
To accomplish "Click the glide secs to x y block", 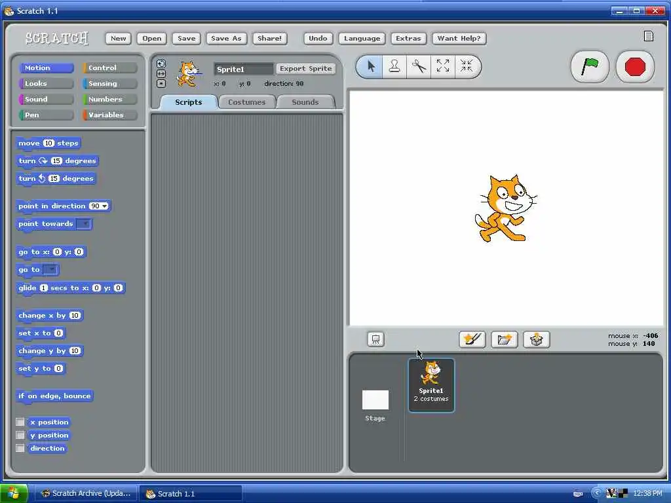I will tap(71, 288).
